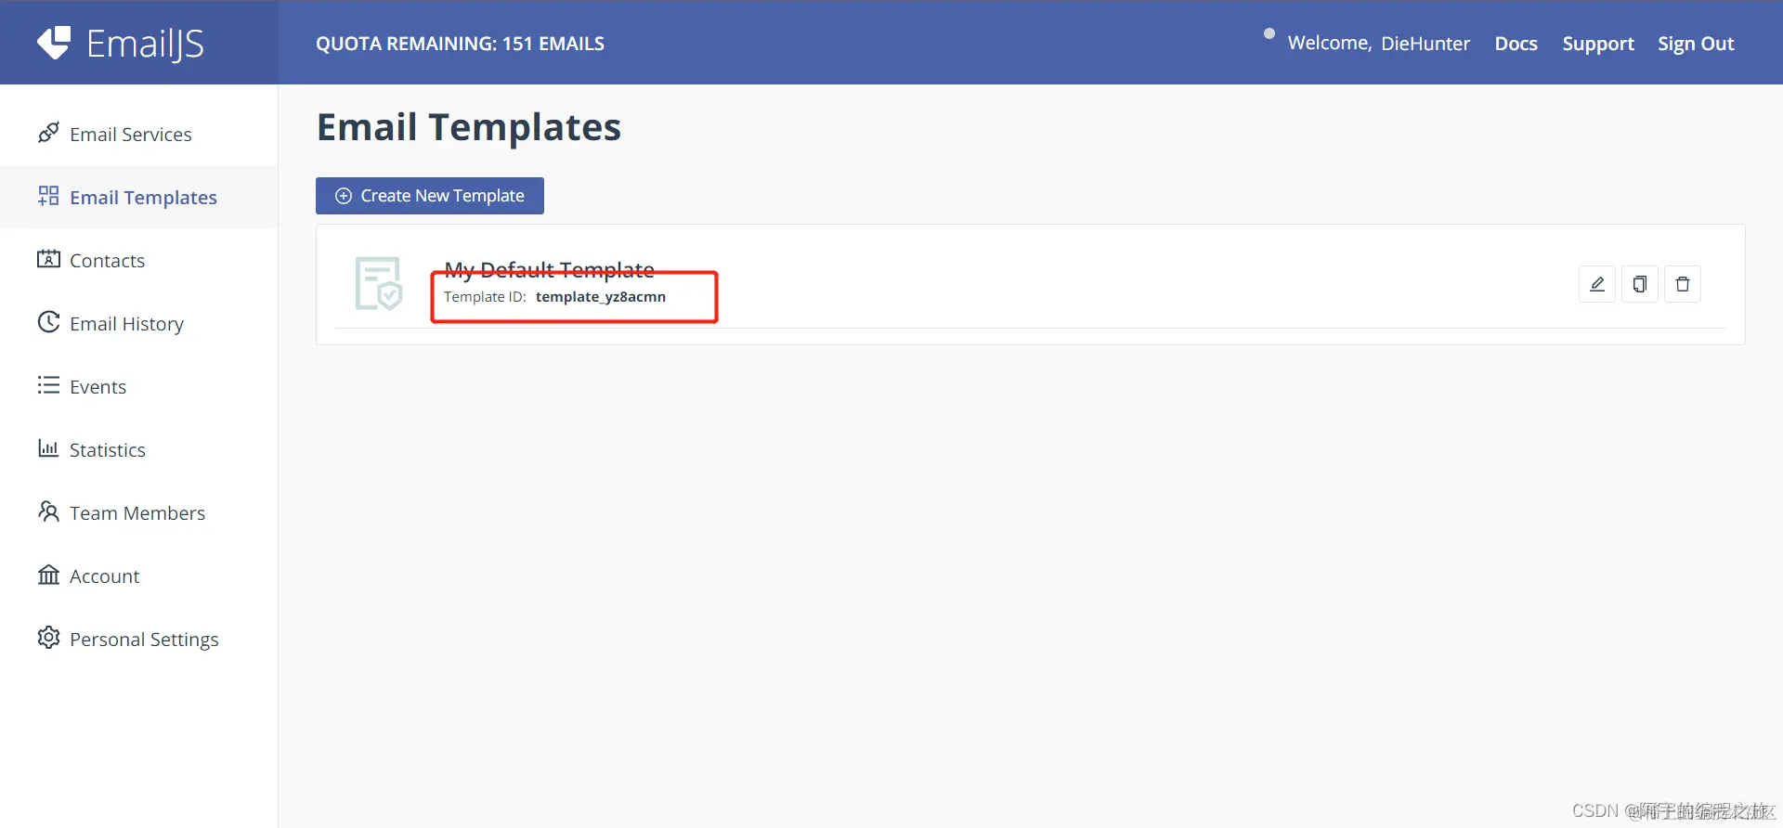The image size is (1783, 828).
Task: Open Email Services in sidebar
Action: click(138, 135)
